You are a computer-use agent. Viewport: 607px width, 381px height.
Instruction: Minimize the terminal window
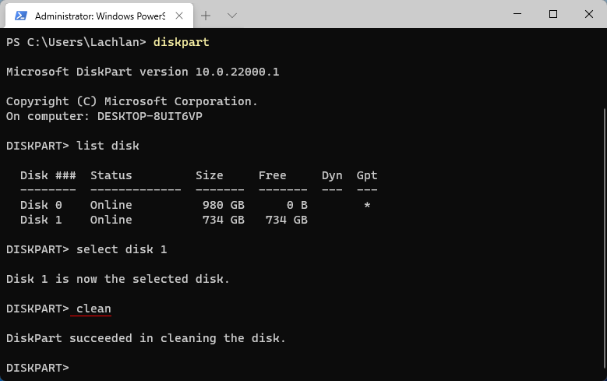[517, 14]
